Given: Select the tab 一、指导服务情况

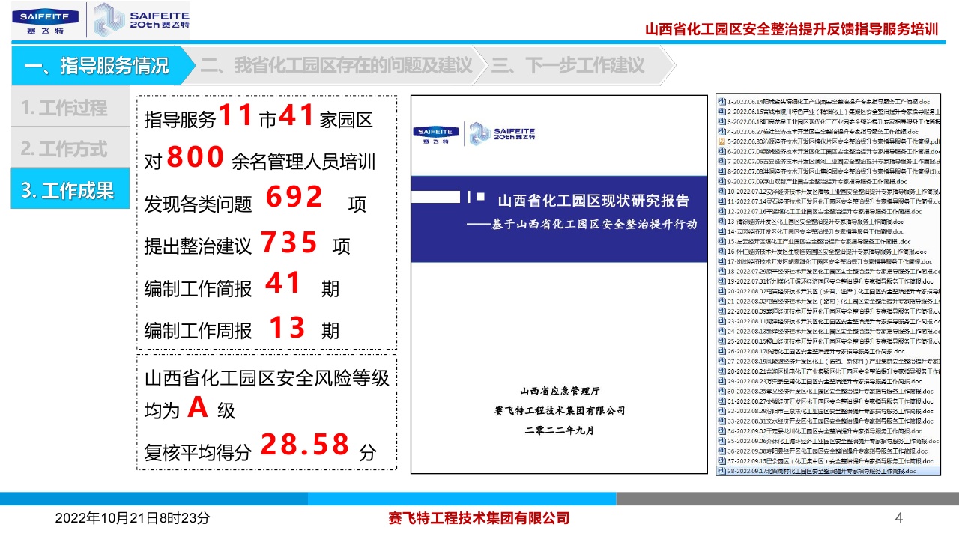Looking at the screenshot, I should (x=96, y=66).
